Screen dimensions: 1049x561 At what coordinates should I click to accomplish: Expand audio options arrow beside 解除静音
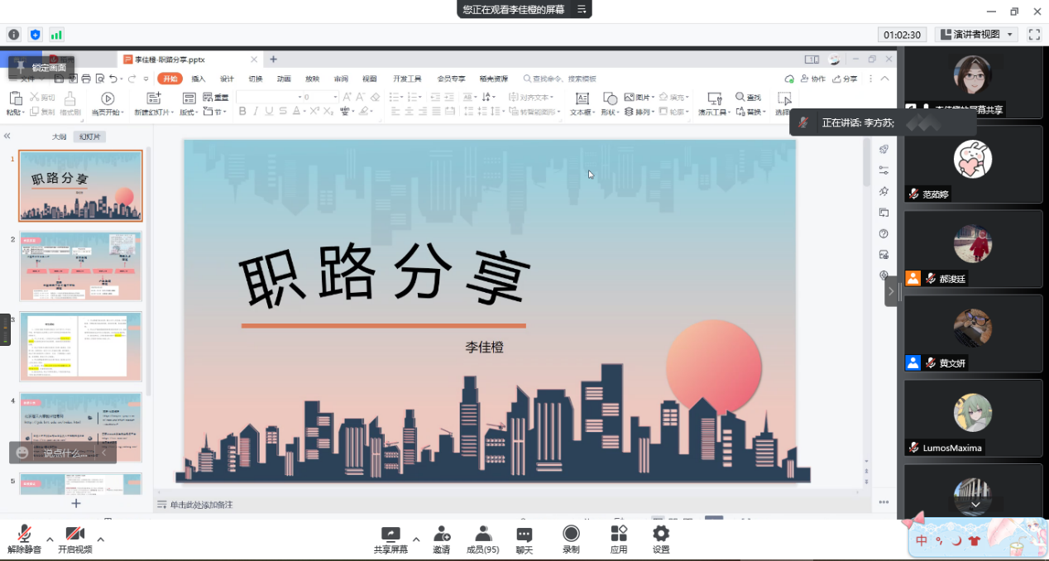tap(50, 539)
